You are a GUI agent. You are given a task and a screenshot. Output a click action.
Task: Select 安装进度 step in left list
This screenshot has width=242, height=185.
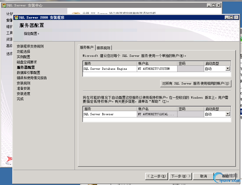point(23,94)
